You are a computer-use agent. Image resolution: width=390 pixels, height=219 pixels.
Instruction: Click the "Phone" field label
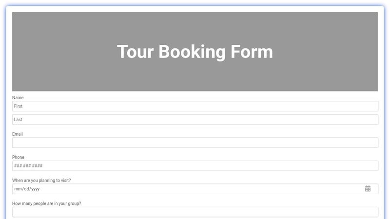(x=18, y=157)
